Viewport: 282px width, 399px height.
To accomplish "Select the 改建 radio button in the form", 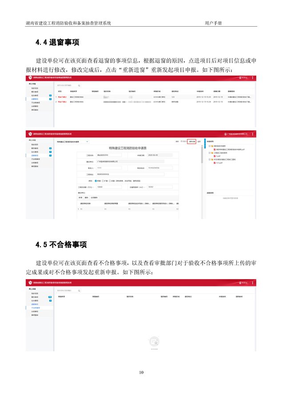I will 111,181.
